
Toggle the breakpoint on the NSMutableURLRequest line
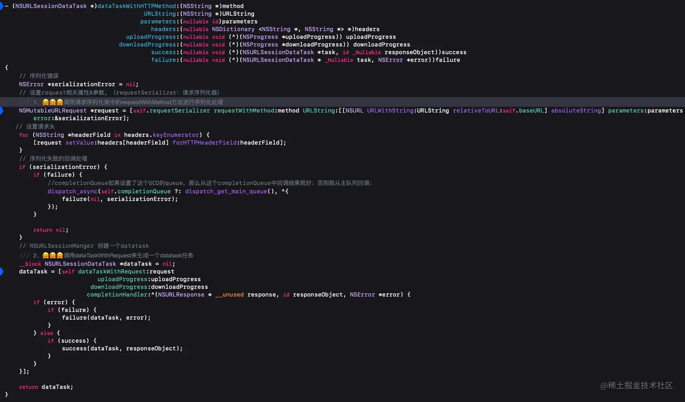pos(1,110)
